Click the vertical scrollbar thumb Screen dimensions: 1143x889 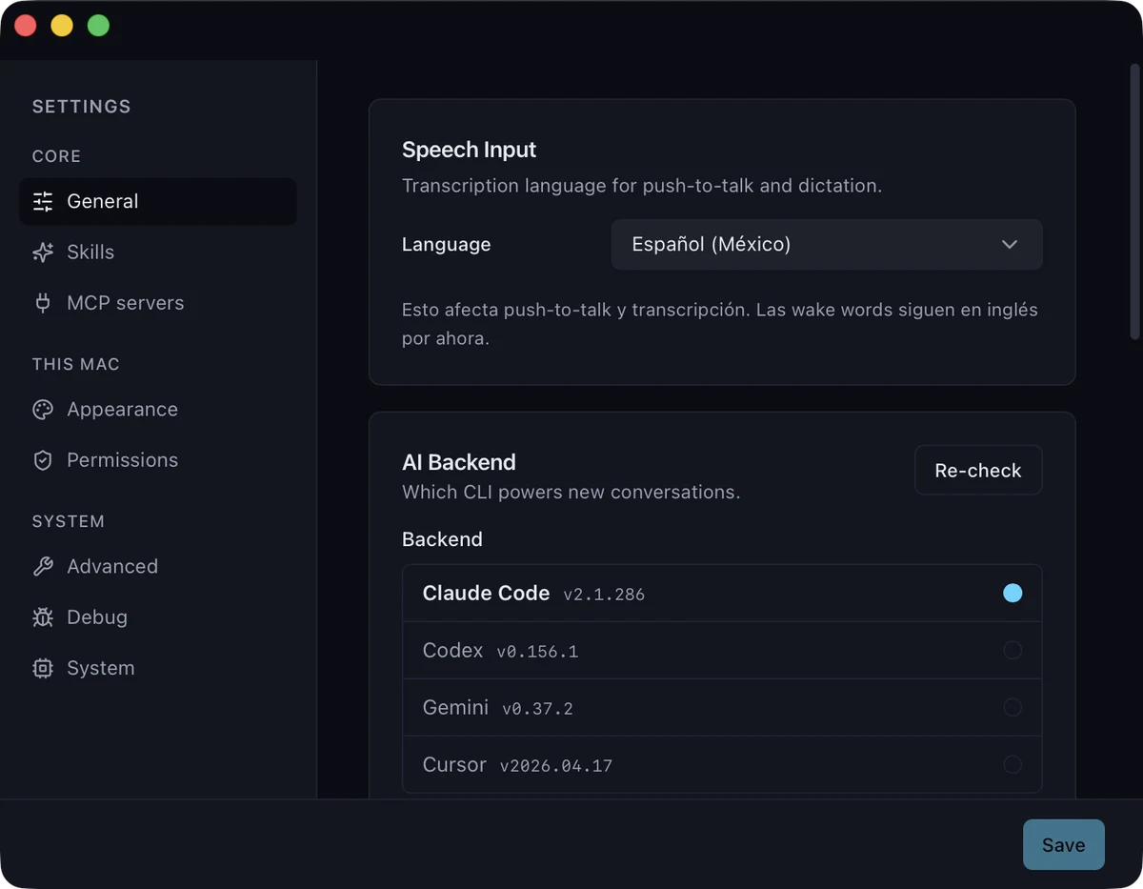point(1134,201)
